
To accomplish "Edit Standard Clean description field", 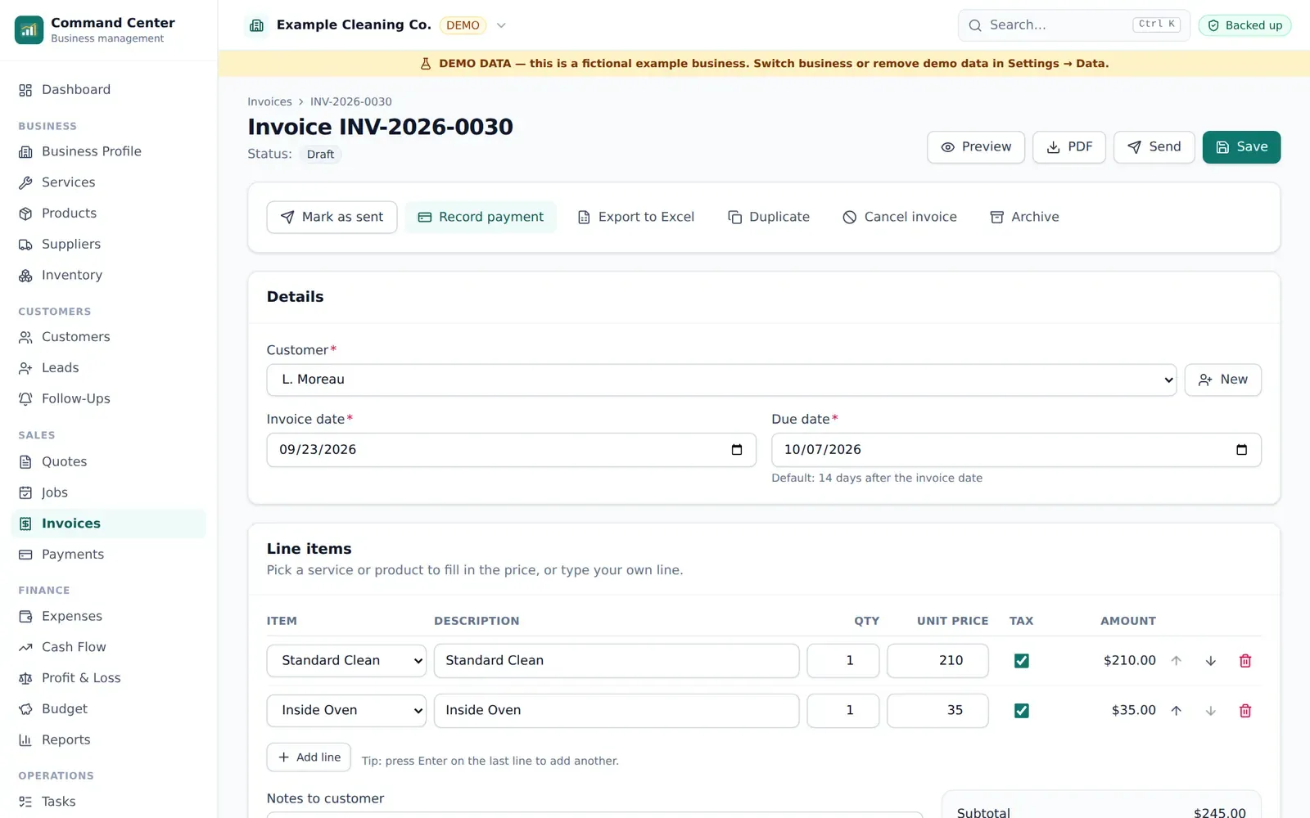I will coord(617,661).
